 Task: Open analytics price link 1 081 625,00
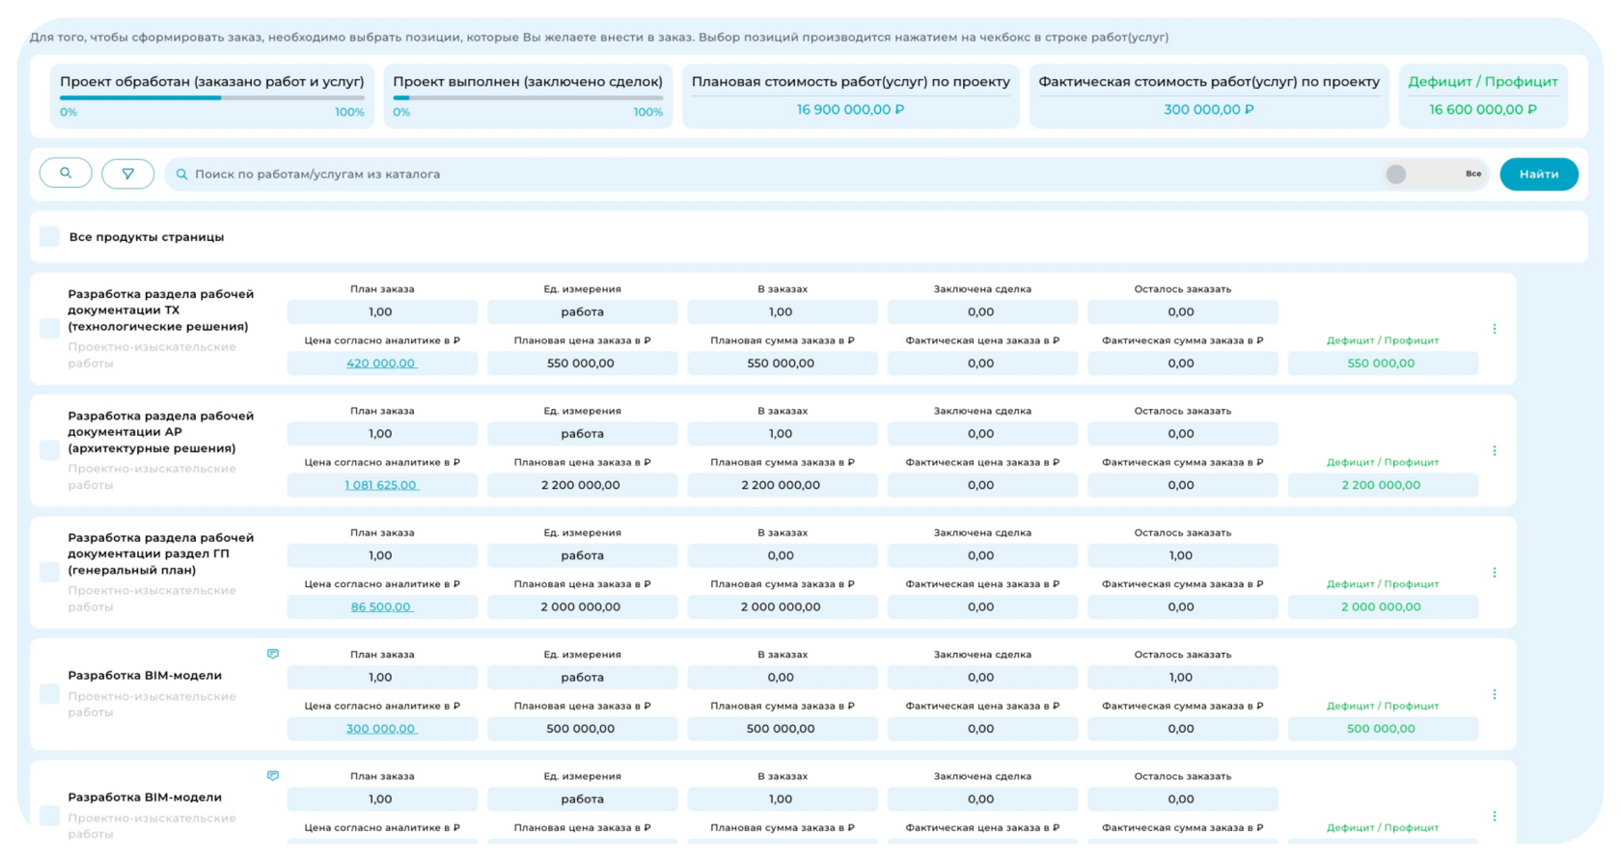pyautogui.click(x=381, y=485)
